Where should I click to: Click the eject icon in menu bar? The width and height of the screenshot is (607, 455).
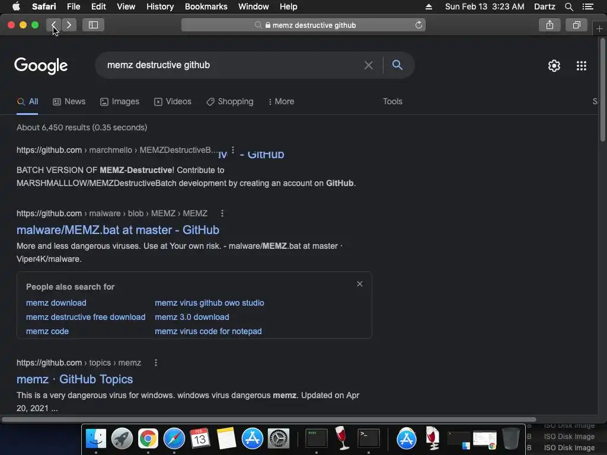pos(429,7)
